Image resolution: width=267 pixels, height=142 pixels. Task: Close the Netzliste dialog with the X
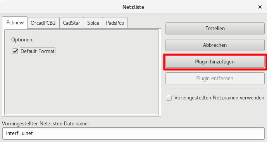[260, 7]
